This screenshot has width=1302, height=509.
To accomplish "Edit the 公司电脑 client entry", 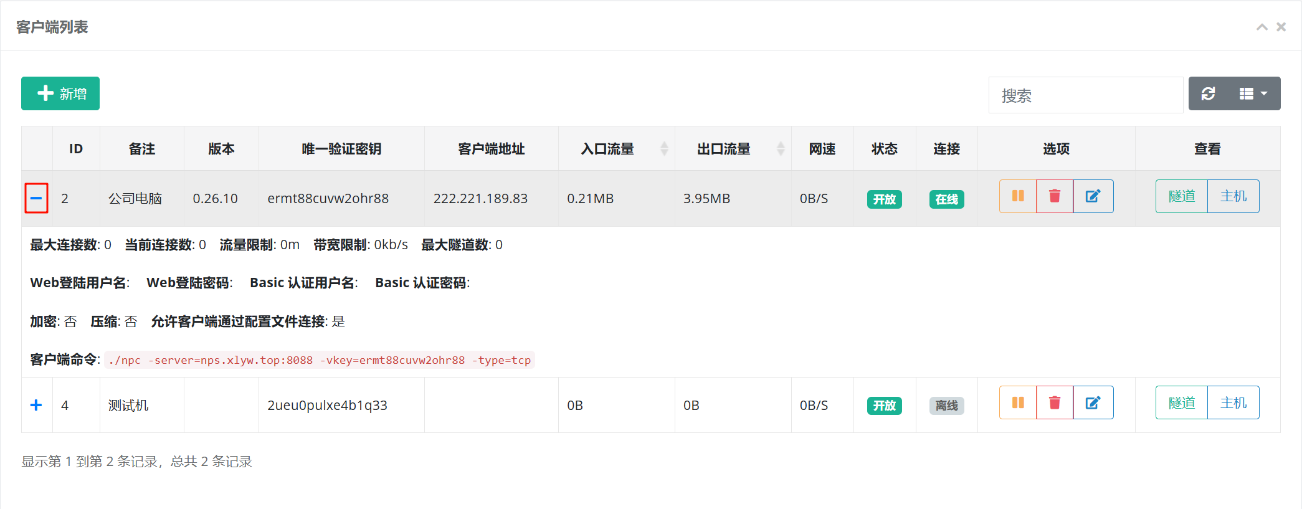I will click(1093, 196).
